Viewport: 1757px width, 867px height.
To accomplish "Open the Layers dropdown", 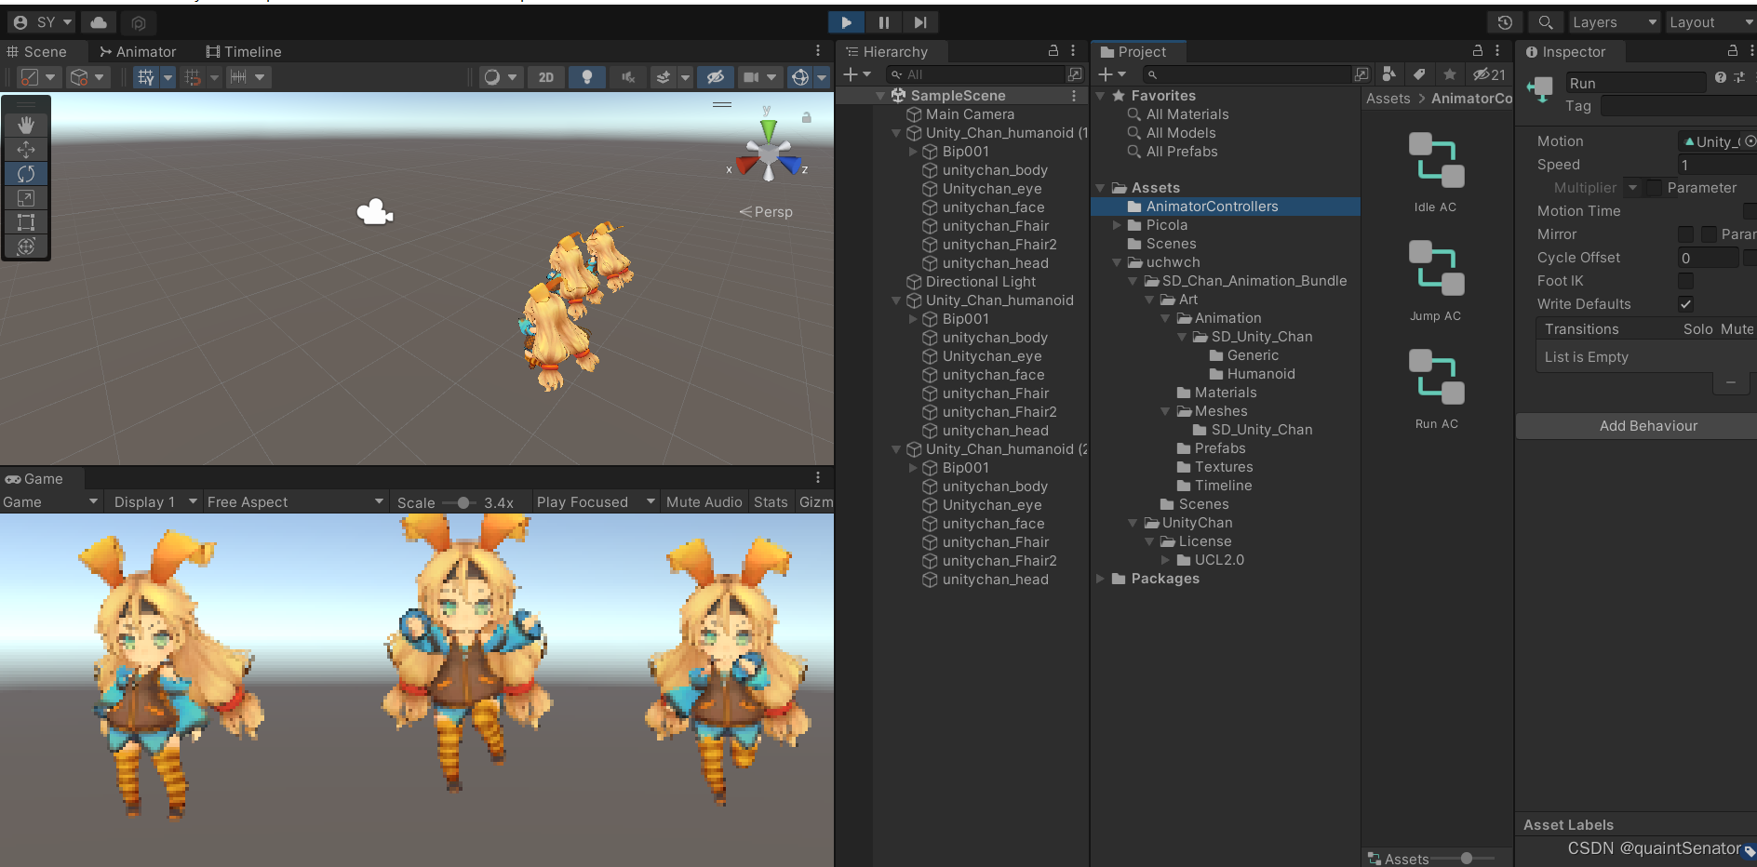I will (x=1614, y=22).
